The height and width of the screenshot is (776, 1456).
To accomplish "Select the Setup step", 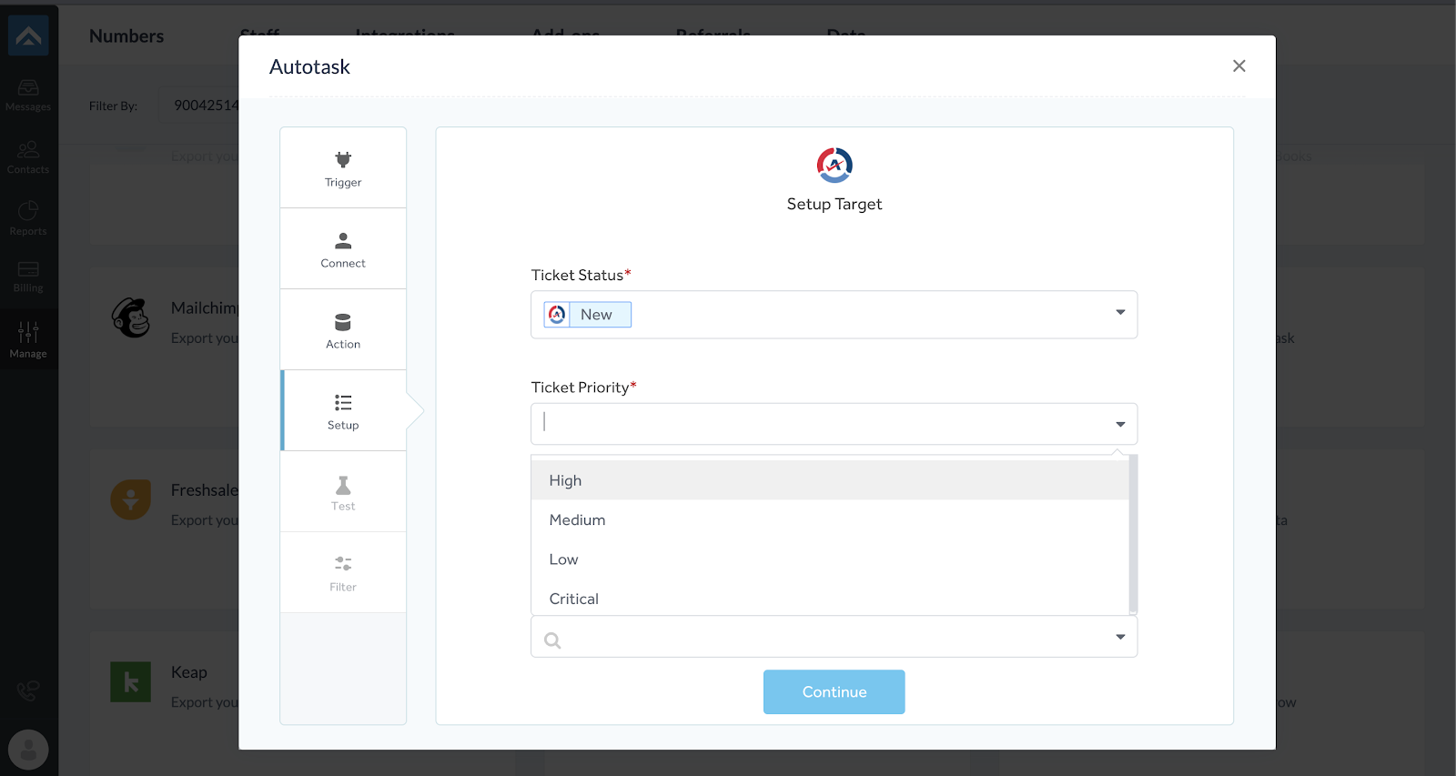I will click(343, 411).
